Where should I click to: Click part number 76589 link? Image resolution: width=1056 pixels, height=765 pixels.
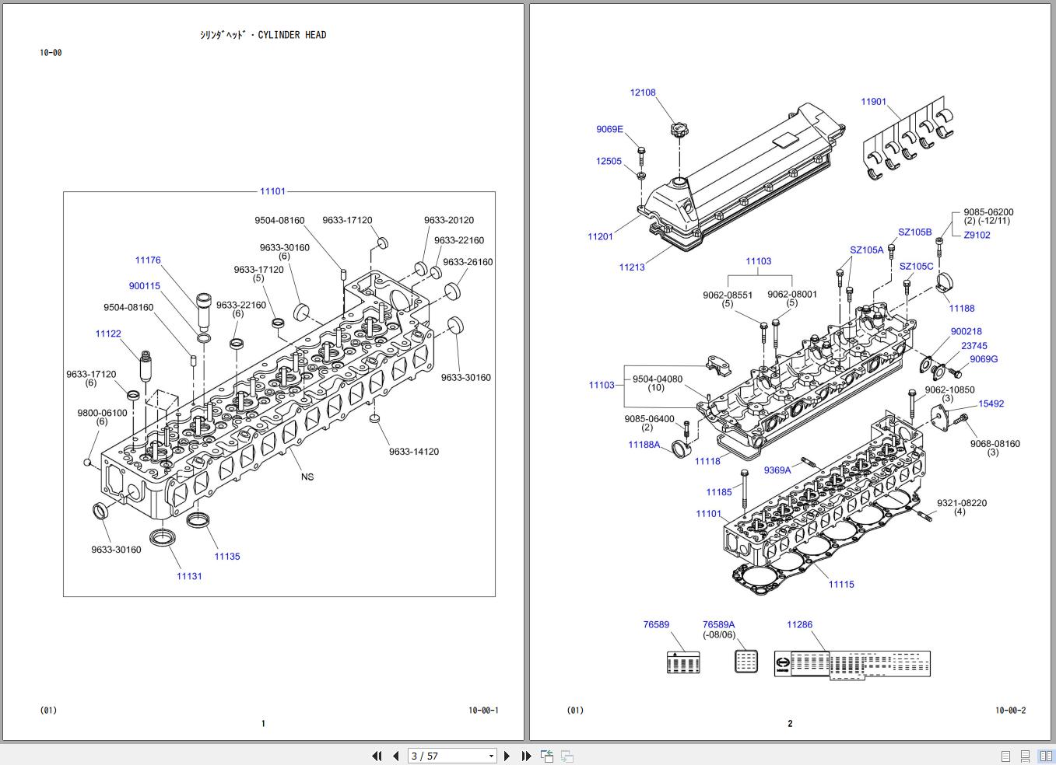(656, 625)
